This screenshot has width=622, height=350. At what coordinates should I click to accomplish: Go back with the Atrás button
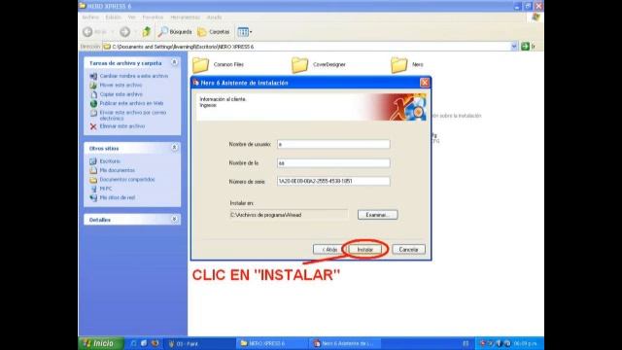pos(328,249)
